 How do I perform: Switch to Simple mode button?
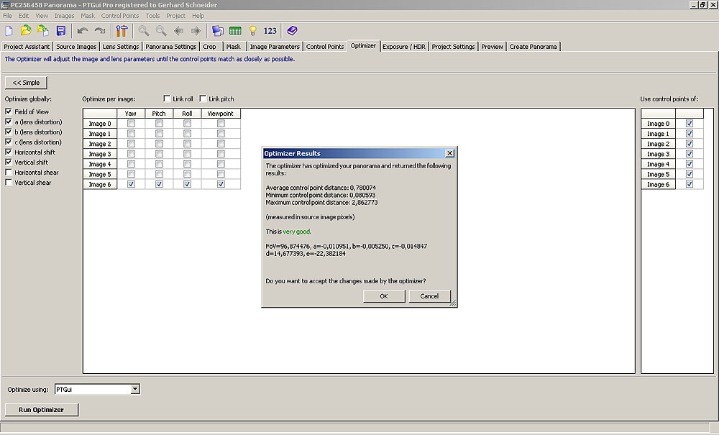point(26,83)
